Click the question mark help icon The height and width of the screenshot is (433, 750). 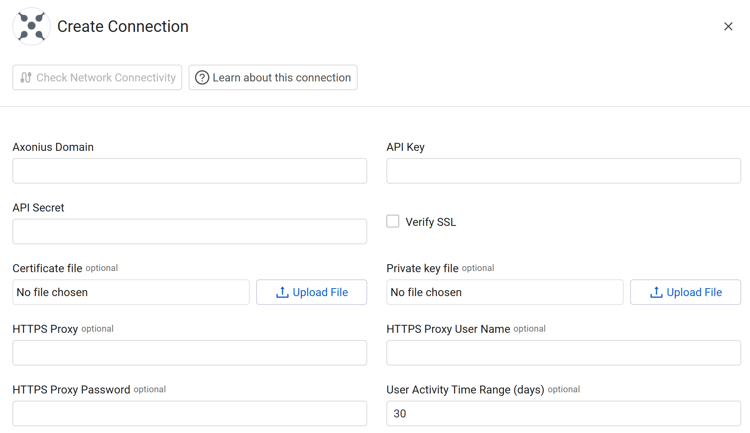(x=202, y=77)
